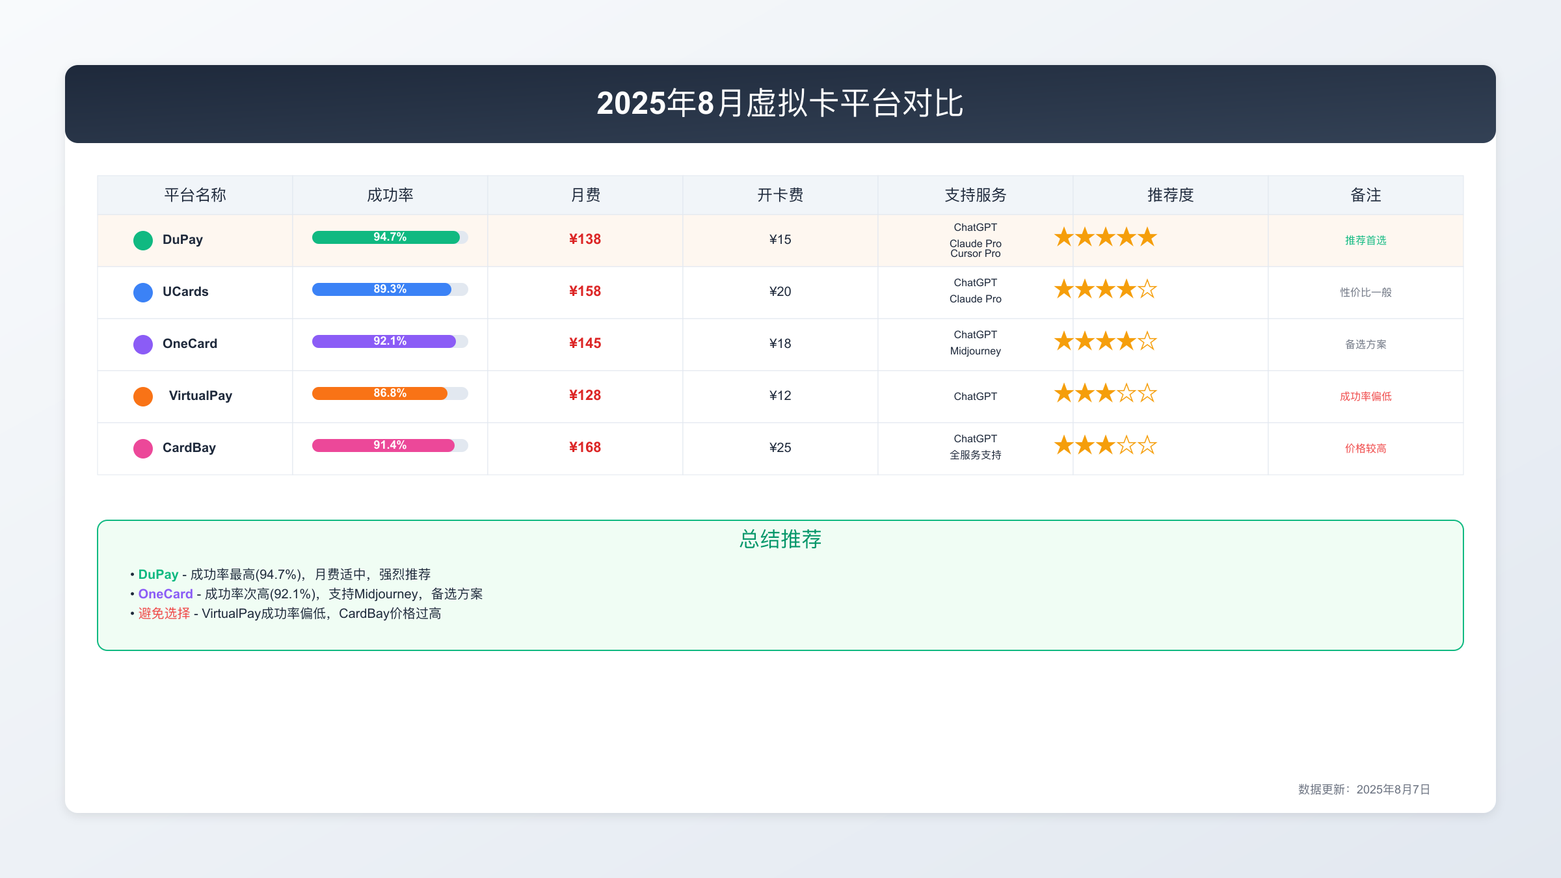Screen dimensions: 1561x878
Task: Click red 避免选择 in summary
Action: (x=164, y=613)
